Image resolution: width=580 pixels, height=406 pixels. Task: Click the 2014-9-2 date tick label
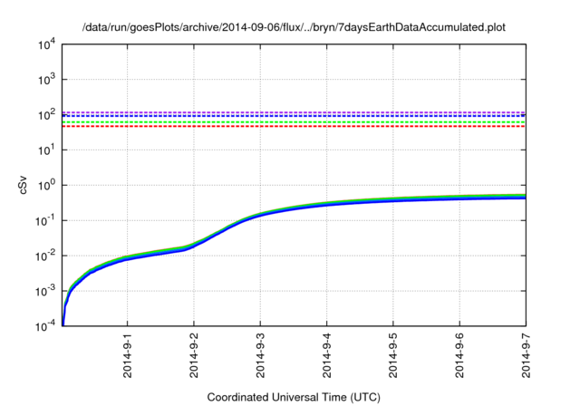194,355
